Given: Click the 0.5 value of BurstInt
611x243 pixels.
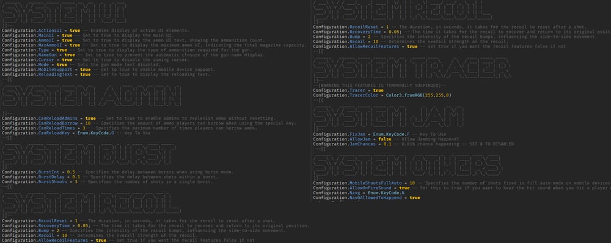Looking at the screenshot, I should click(71, 172).
